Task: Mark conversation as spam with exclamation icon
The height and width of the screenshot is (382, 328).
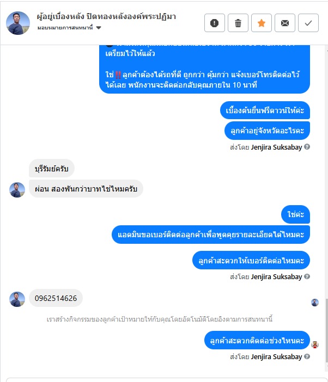Action: [x=214, y=23]
